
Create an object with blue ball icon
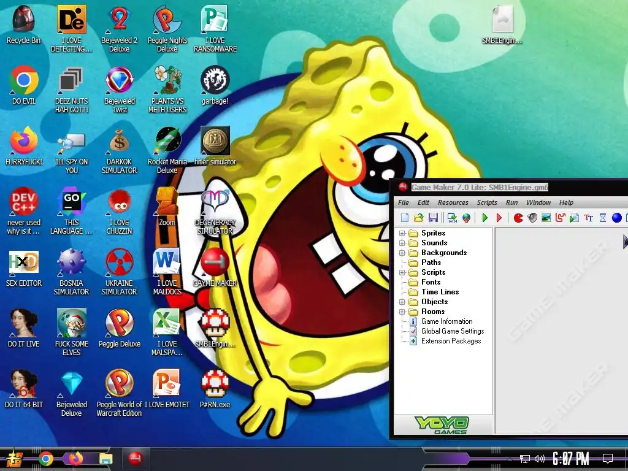tap(617, 218)
